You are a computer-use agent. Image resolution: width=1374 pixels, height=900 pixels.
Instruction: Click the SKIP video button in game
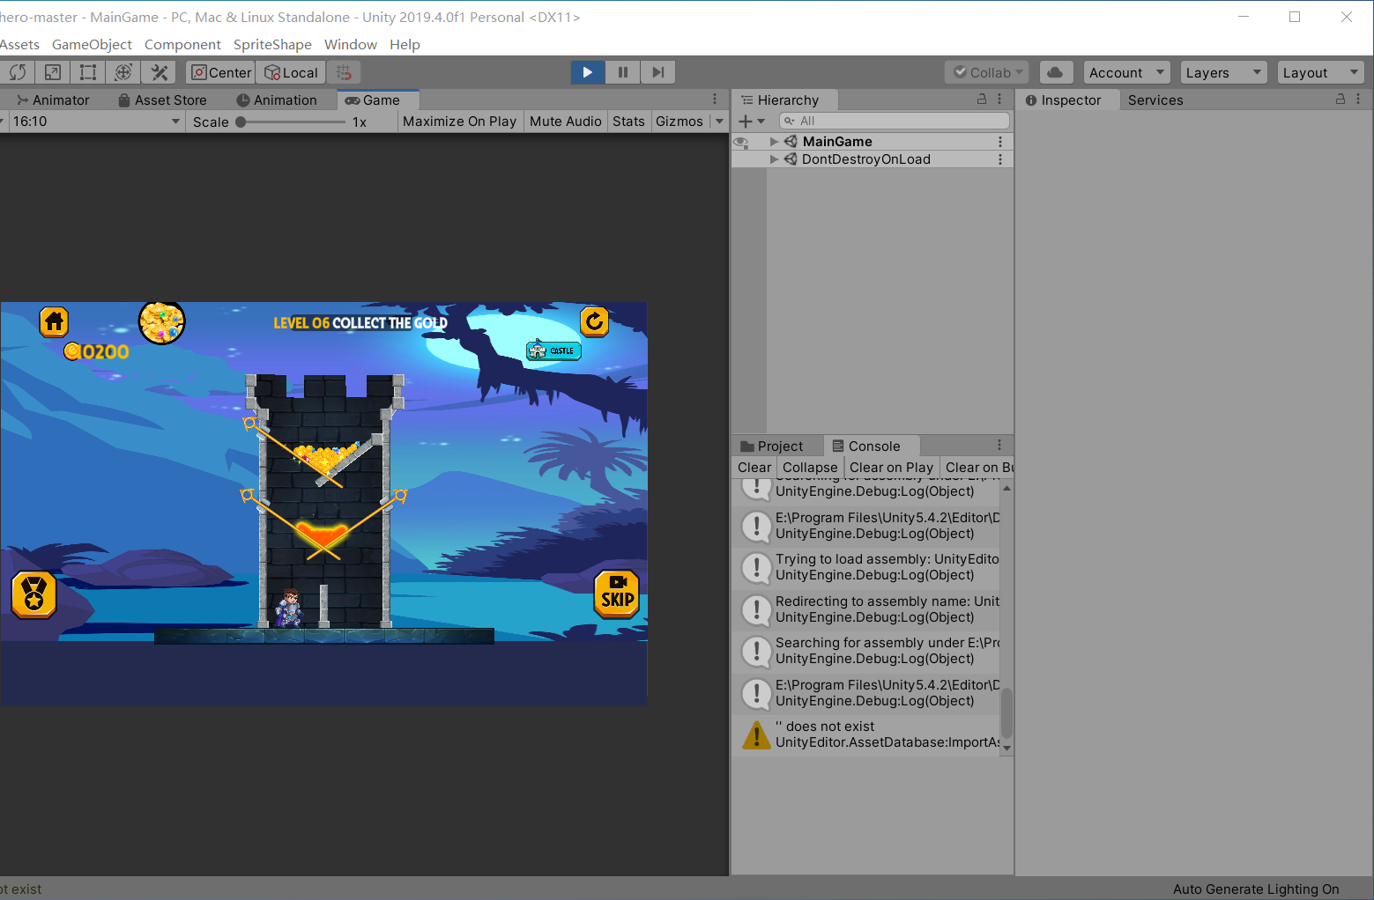click(x=617, y=594)
